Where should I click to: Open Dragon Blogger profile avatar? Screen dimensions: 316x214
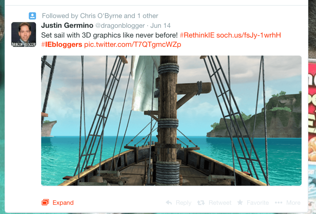point(23,34)
